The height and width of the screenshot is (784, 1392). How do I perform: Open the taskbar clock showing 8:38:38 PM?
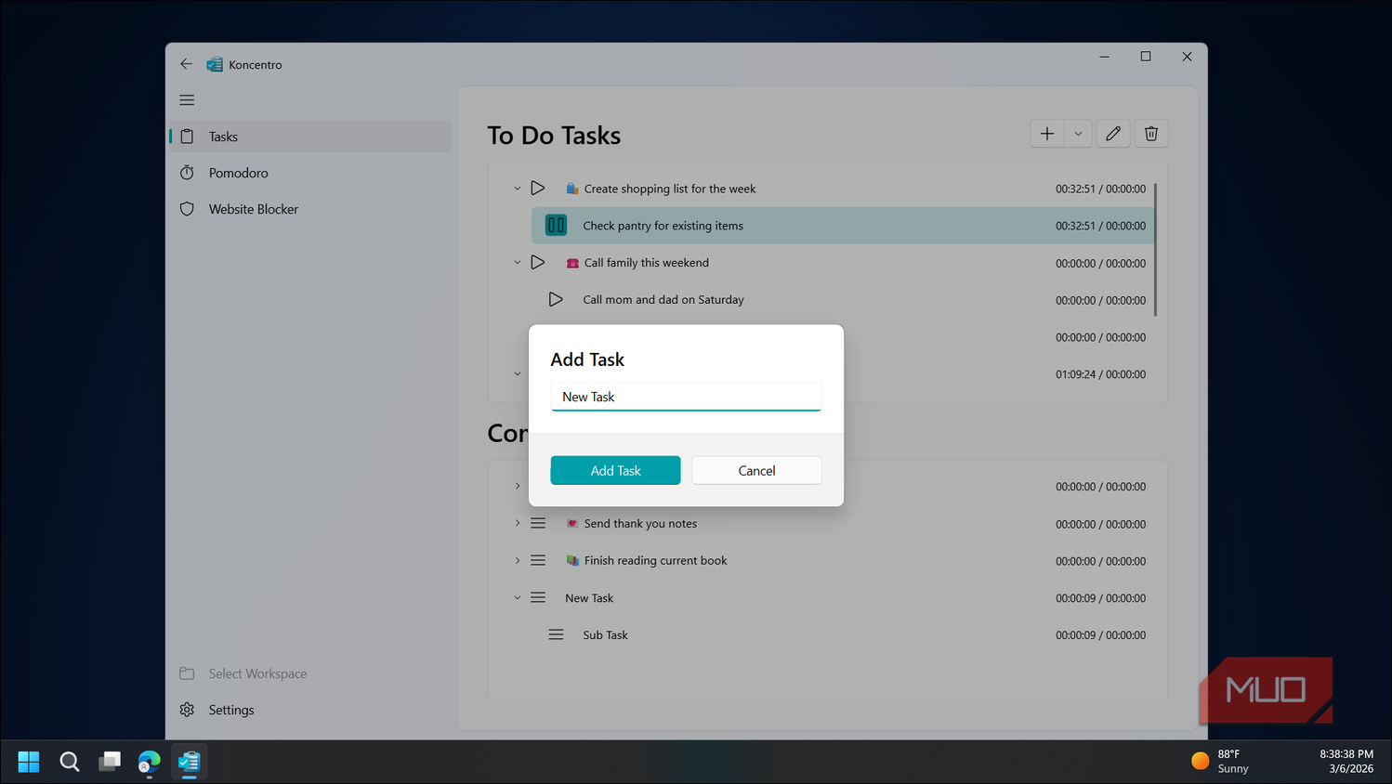(x=1346, y=762)
